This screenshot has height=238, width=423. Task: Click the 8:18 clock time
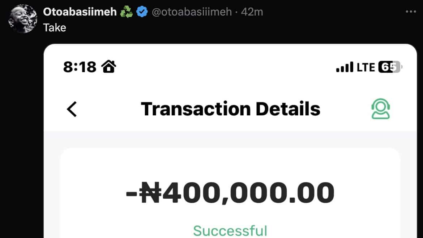tap(80, 67)
